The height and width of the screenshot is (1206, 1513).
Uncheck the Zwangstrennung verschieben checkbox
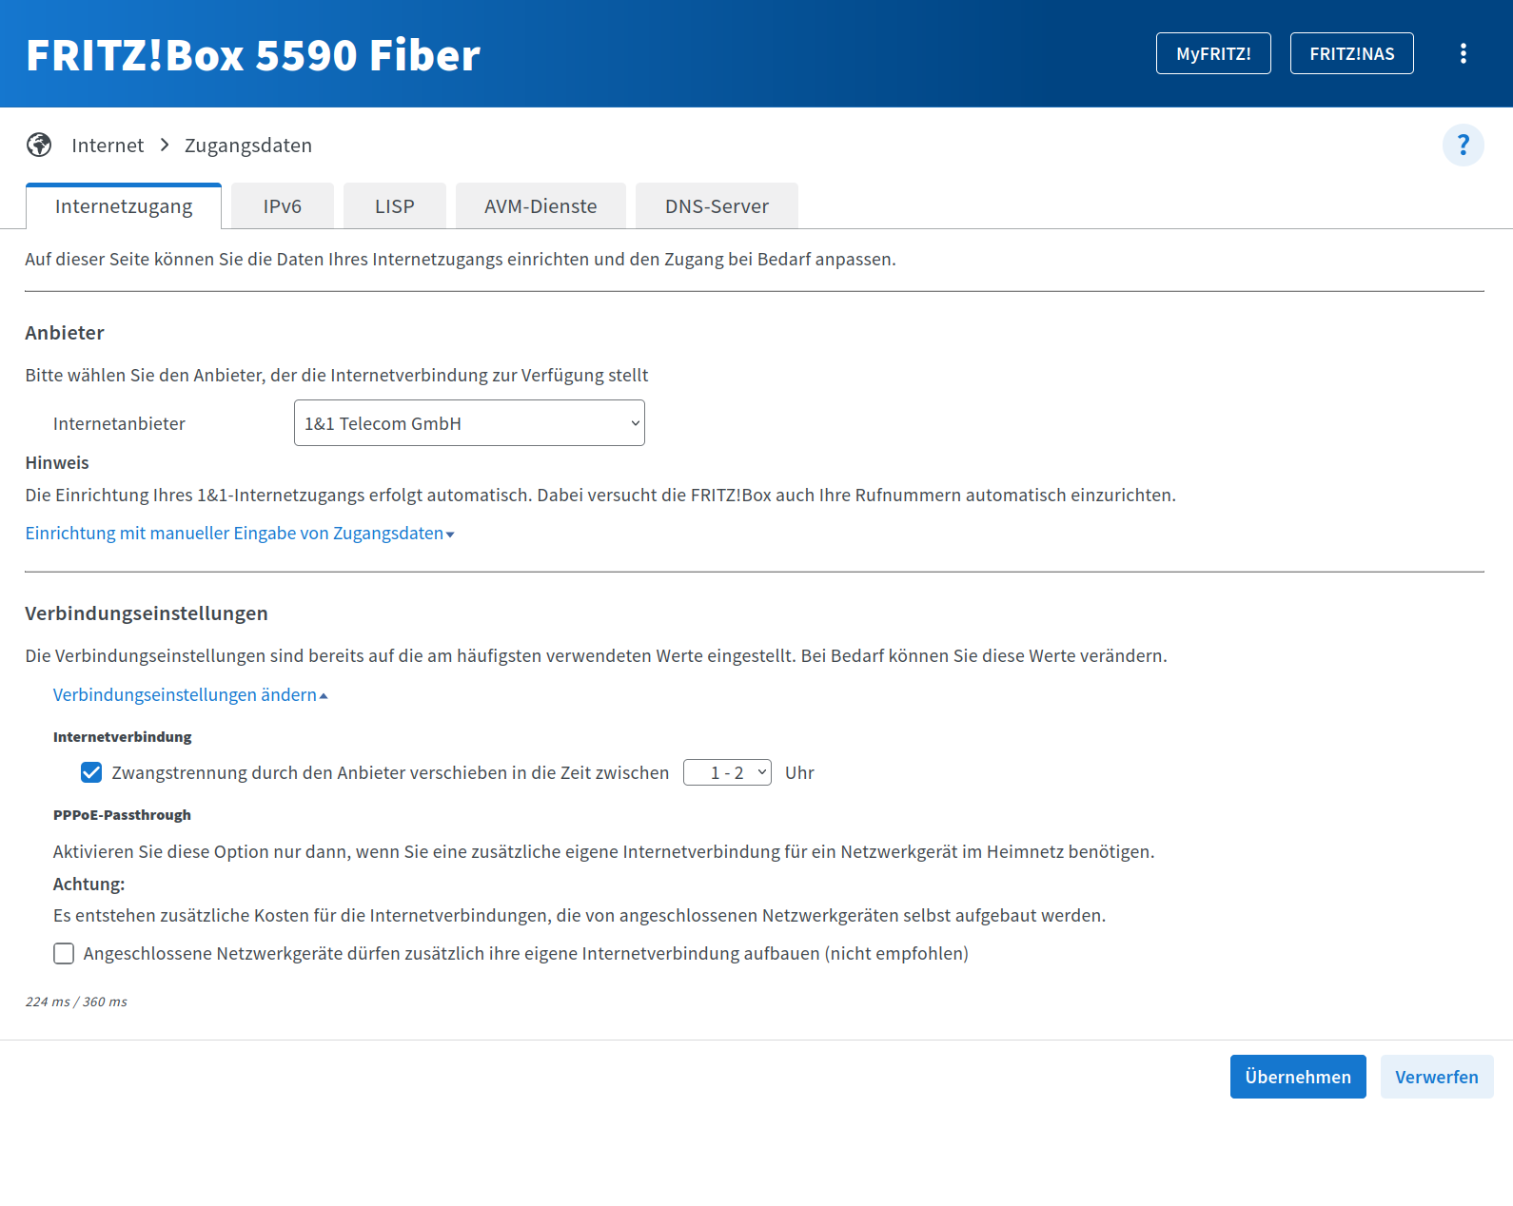point(91,772)
